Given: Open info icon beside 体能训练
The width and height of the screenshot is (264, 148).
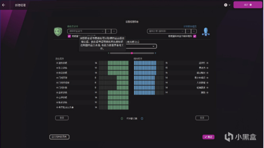Looking at the screenshot, I should 57,73.
